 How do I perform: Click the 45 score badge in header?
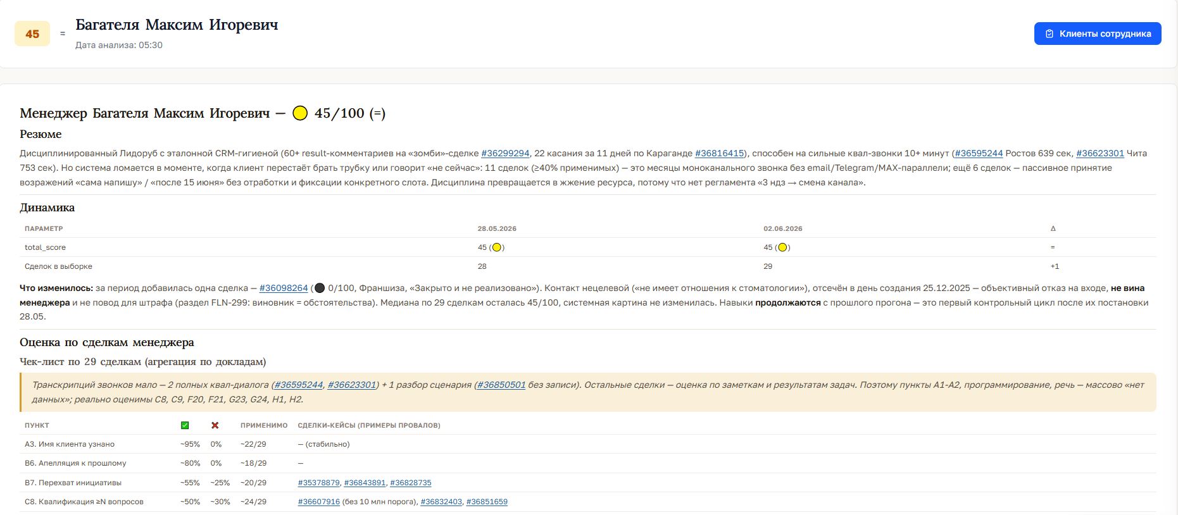[x=32, y=34]
